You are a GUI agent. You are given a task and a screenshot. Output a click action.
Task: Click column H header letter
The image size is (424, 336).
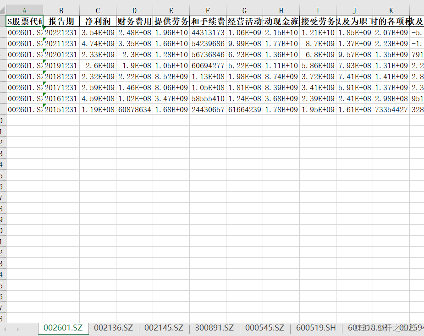[x=281, y=11]
